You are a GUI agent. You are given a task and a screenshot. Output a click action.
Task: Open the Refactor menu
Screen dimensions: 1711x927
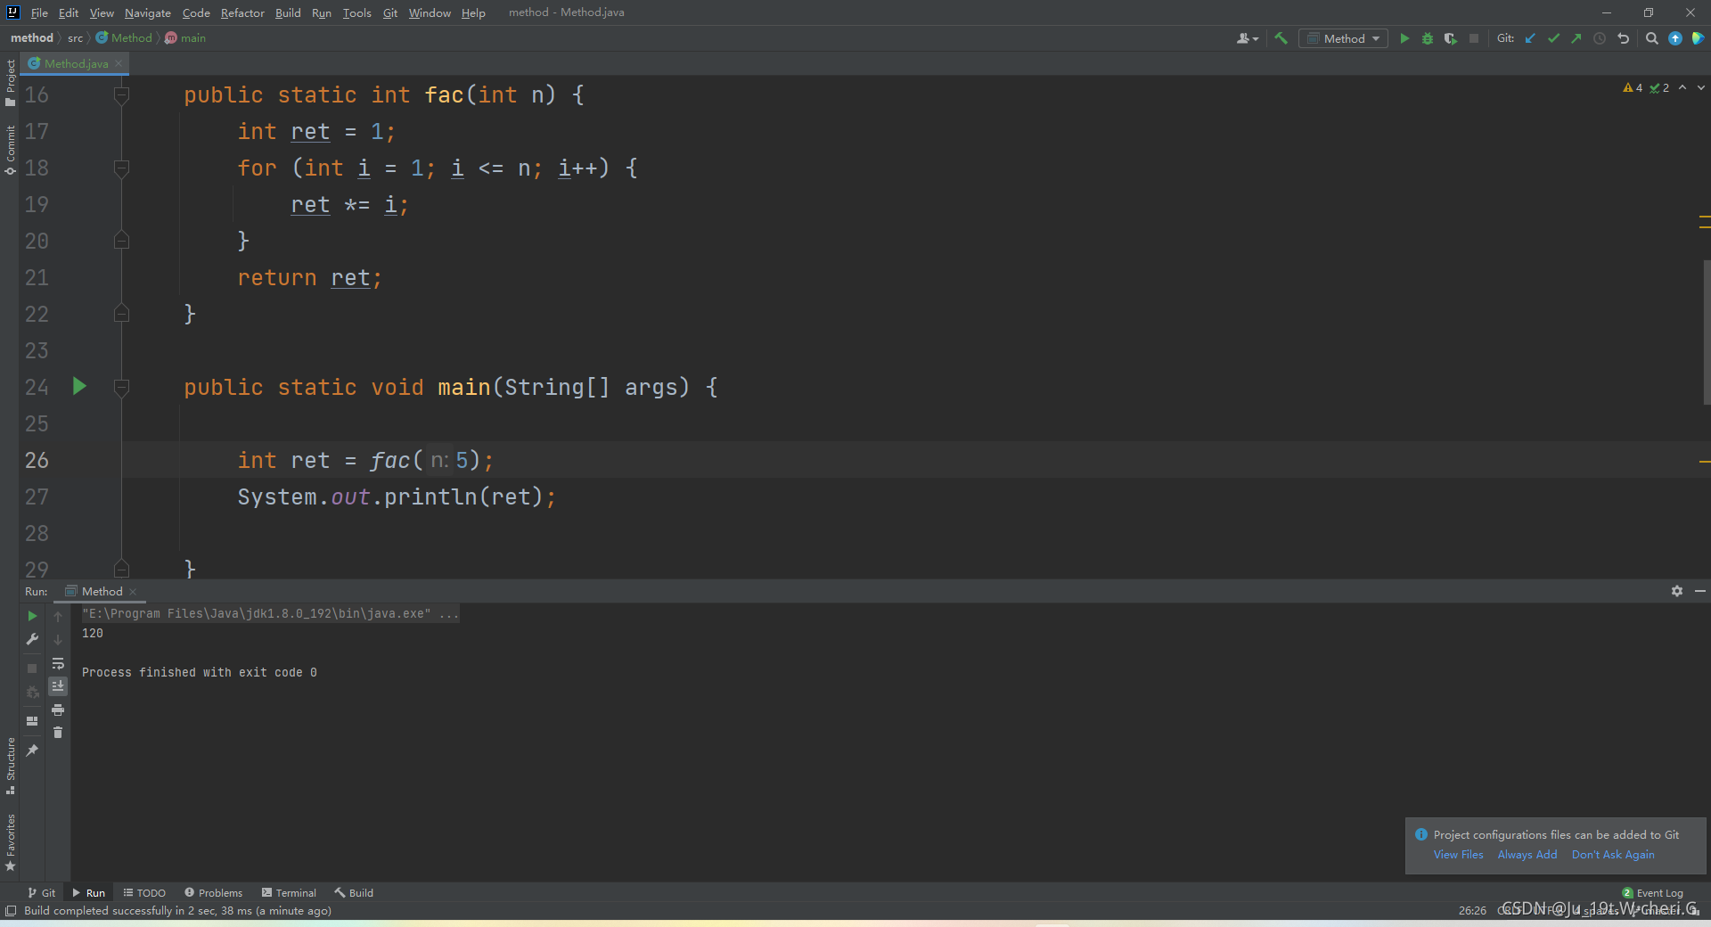242,12
